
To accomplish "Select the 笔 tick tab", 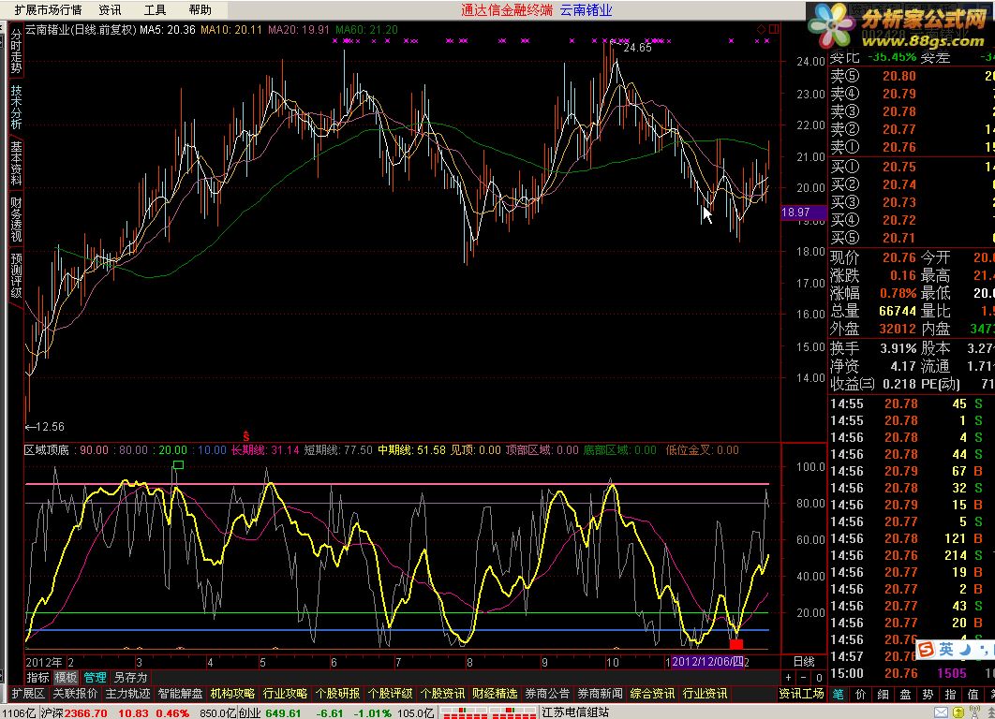I will click(839, 695).
